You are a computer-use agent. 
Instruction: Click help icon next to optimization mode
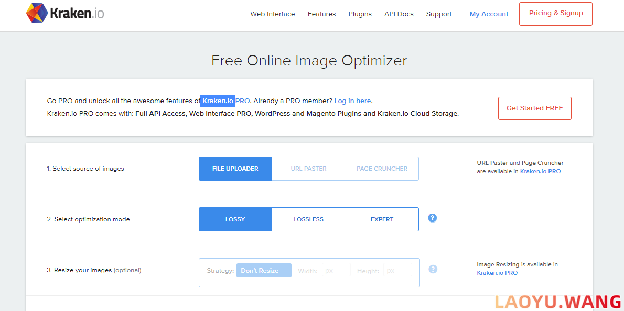pos(433,218)
